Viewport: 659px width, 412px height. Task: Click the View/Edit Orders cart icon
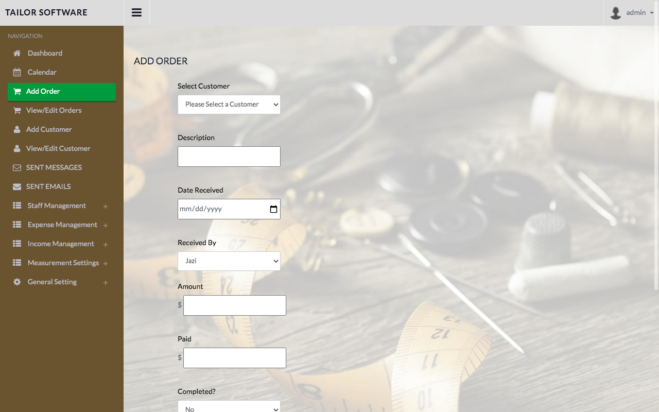[17, 110]
